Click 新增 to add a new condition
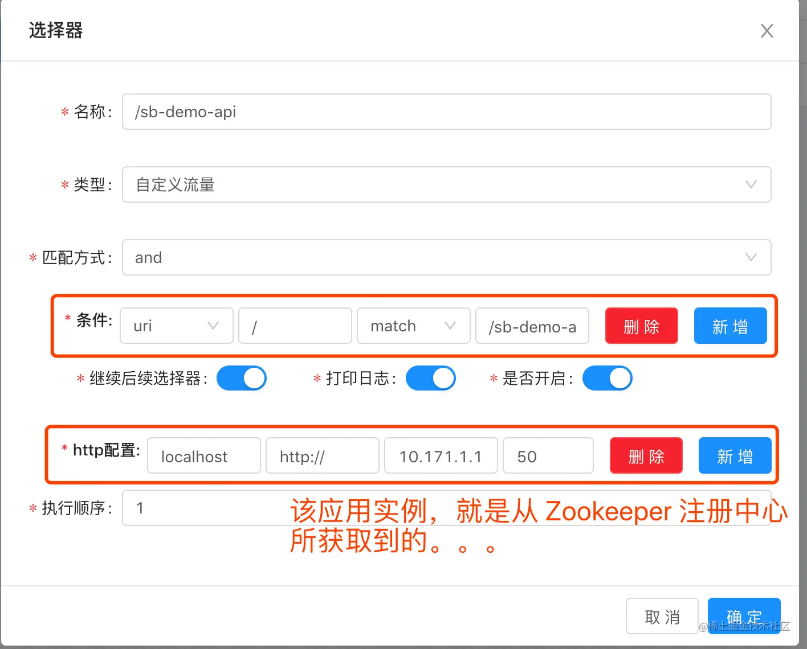This screenshot has width=807, height=649. pyautogui.click(x=730, y=326)
